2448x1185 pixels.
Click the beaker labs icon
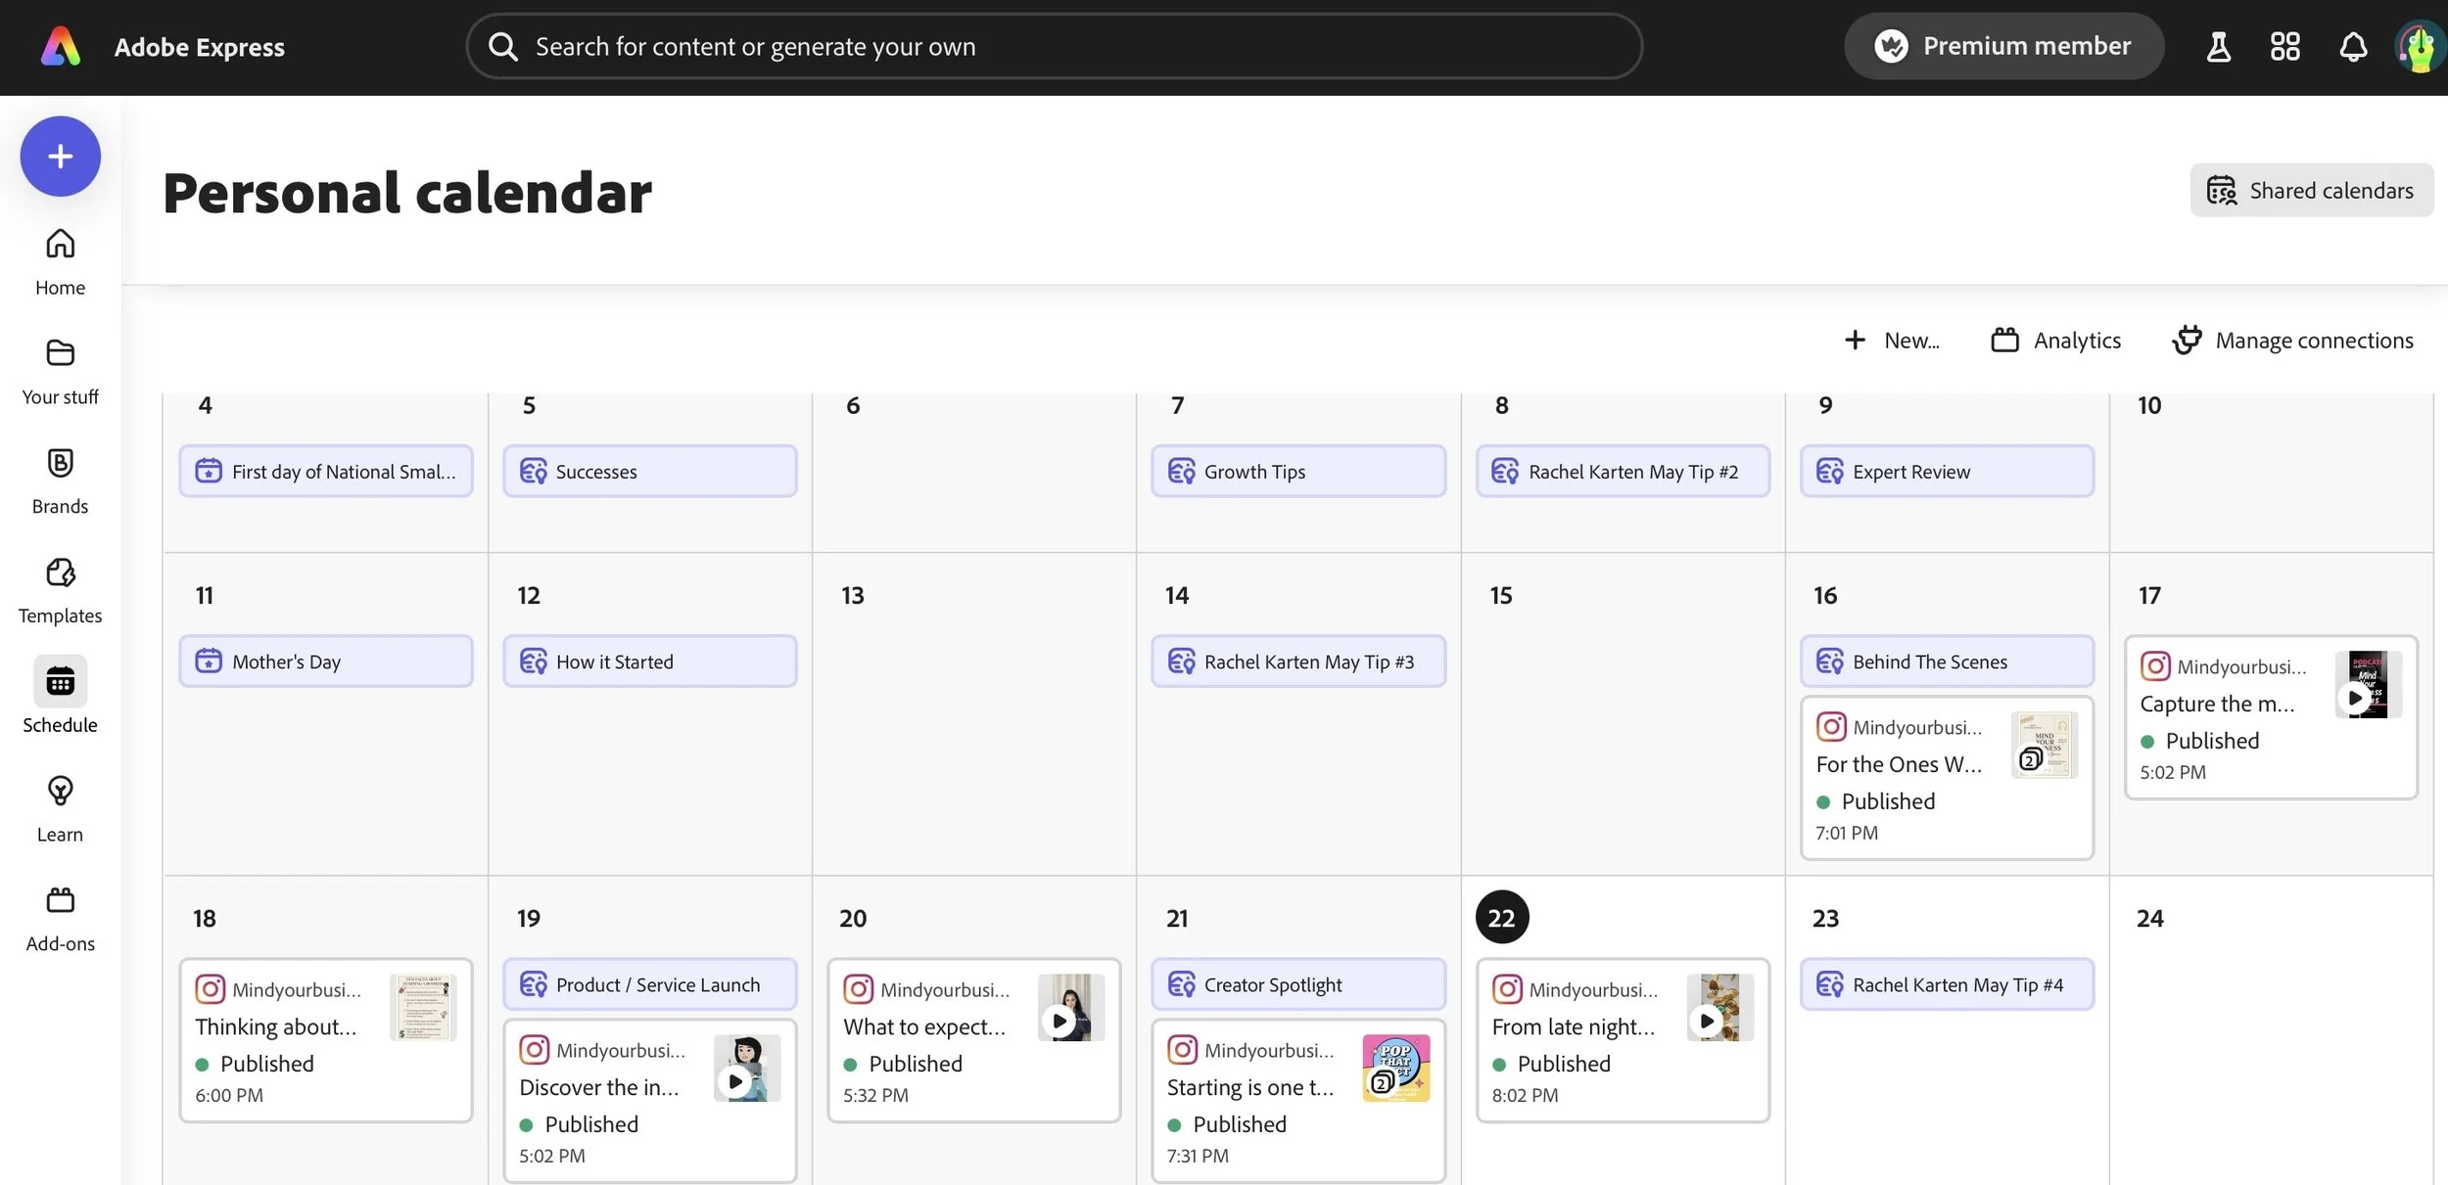pos(2218,47)
